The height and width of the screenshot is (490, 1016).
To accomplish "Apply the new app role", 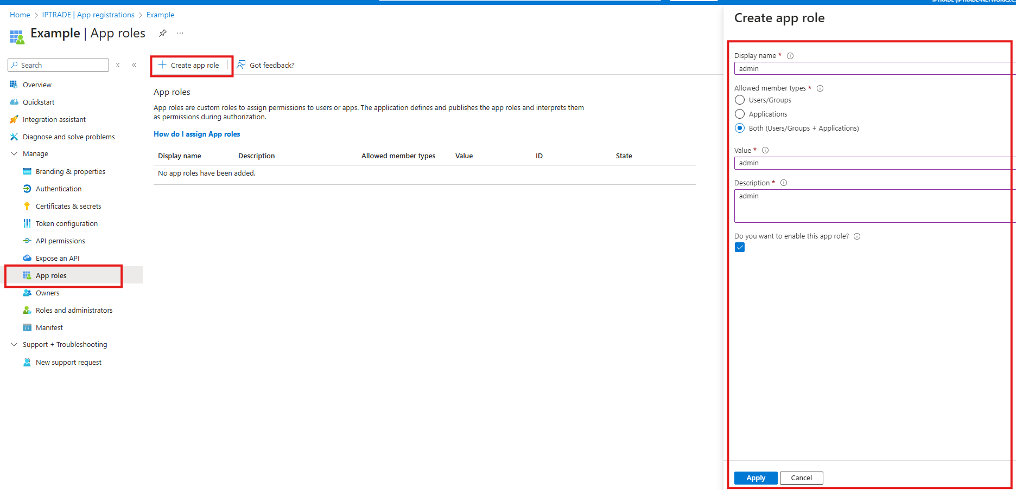I will (x=755, y=478).
